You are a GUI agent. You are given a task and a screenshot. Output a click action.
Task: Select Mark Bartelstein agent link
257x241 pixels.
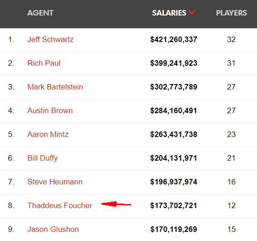[55, 87]
